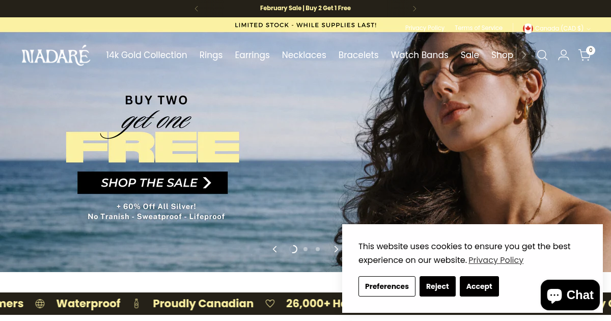
Task: Go to next announcement bar message
Action: point(414,9)
